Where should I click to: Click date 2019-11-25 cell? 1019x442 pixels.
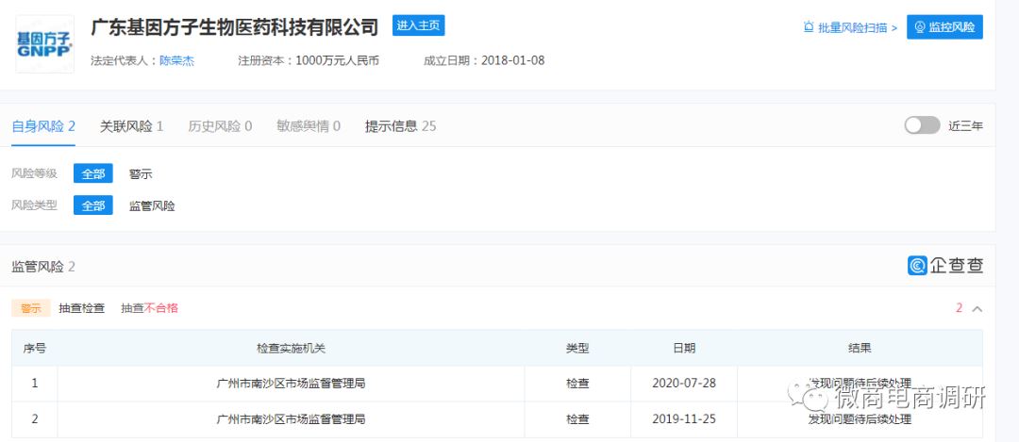click(684, 419)
